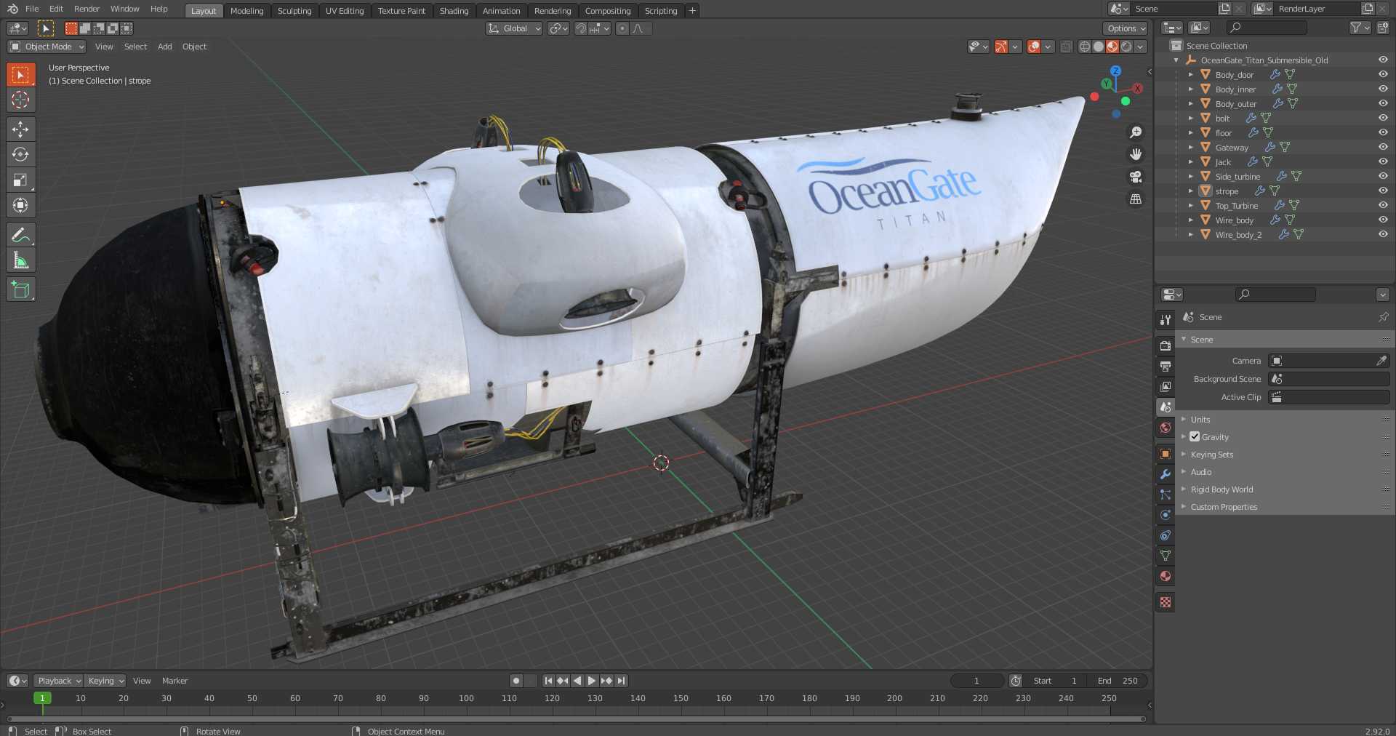Switch to the UV Editing workspace tab
This screenshot has width=1396, height=736.
point(345,11)
